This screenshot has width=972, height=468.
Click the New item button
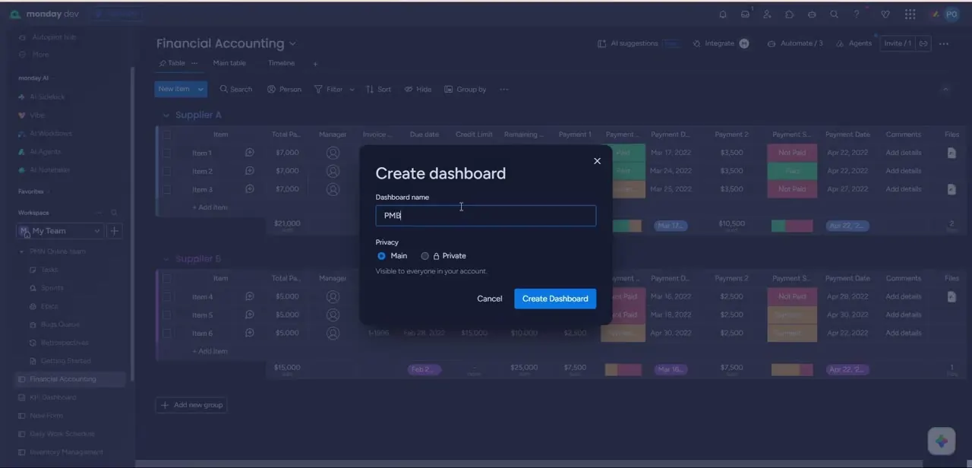click(174, 89)
